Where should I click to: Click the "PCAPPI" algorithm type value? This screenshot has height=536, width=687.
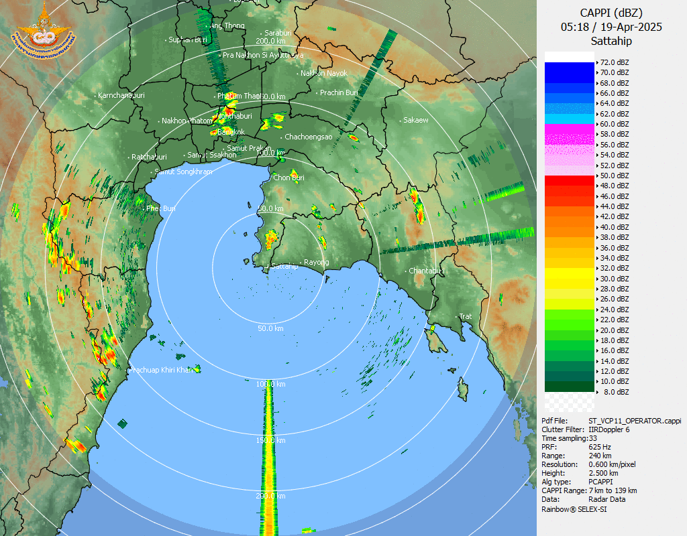[600, 482]
